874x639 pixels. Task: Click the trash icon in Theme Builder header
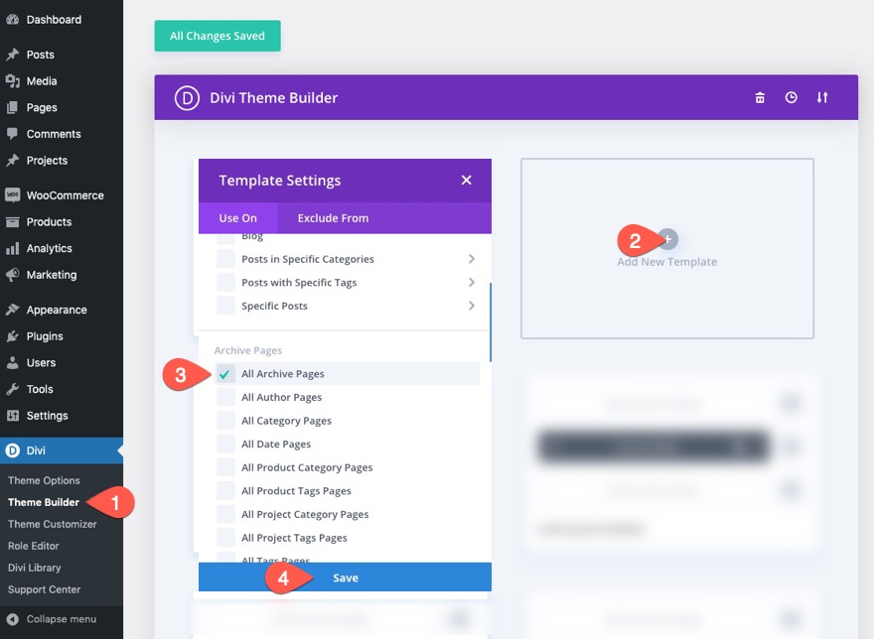pos(760,98)
